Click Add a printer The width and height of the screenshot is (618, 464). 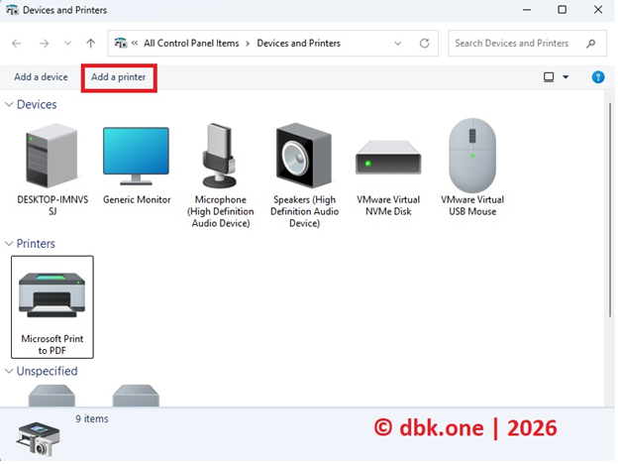(x=118, y=77)
